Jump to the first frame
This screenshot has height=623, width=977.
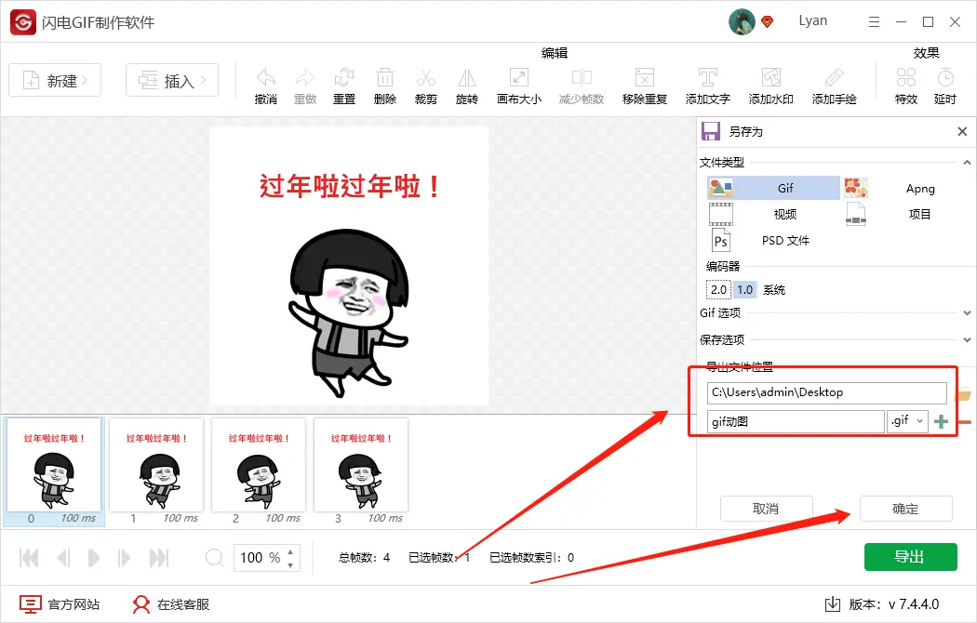29,558
